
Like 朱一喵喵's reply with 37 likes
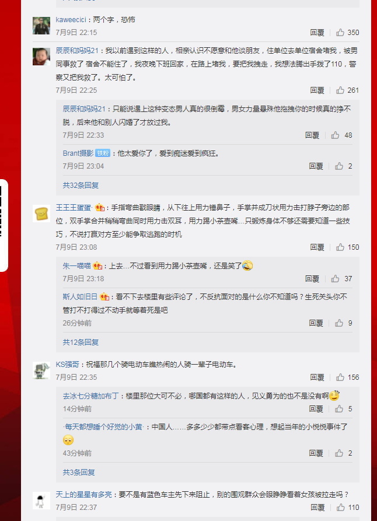pyautogui.click(x=335, y=278)
